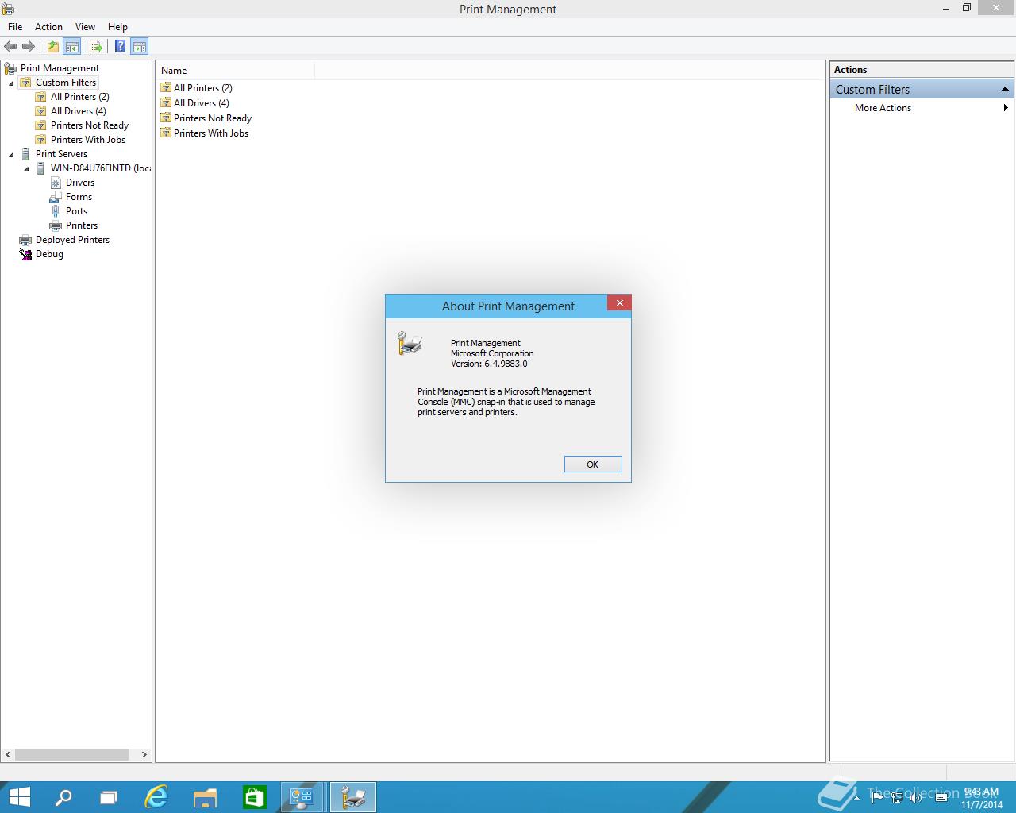Screen dimensions: 1016x813
Task: Open File Explorer from taskbar
Action: (205, 797)
